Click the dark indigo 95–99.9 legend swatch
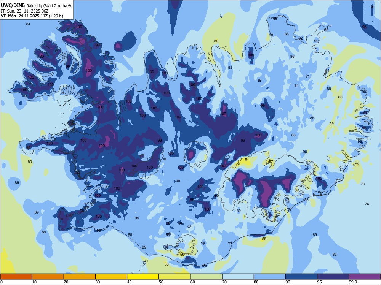 (333, 277)
